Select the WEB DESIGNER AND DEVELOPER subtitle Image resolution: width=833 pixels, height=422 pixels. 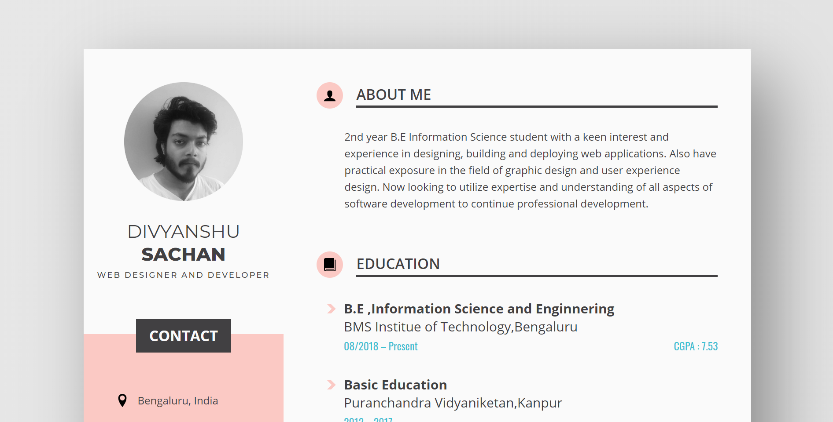tap(183, 275)
